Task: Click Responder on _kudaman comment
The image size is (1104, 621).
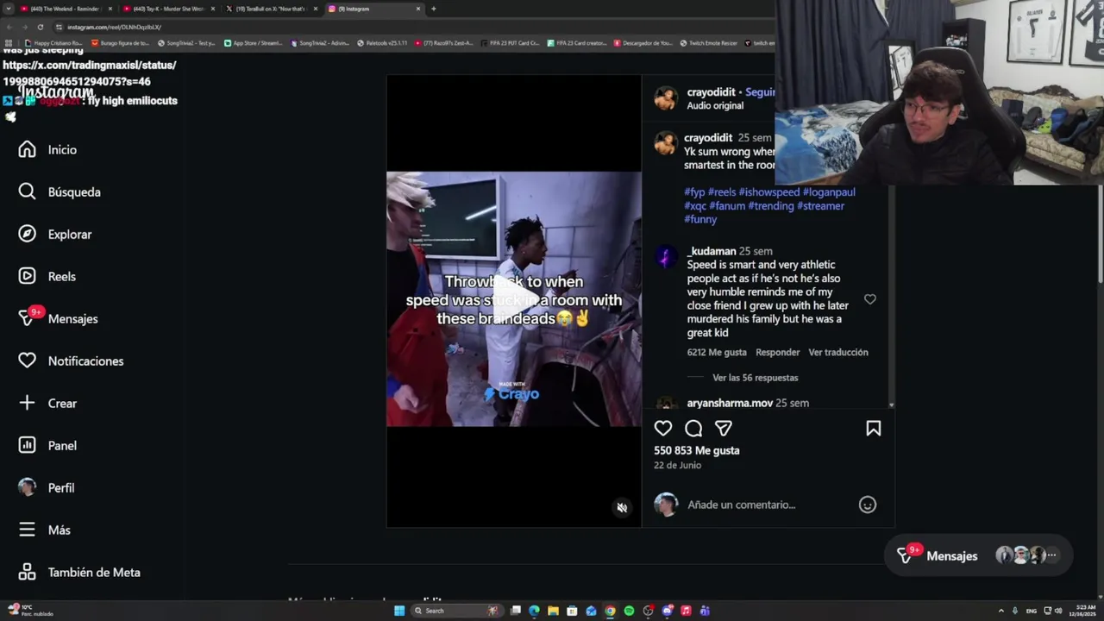Action: pyautogui.click(x=777, y=352)
